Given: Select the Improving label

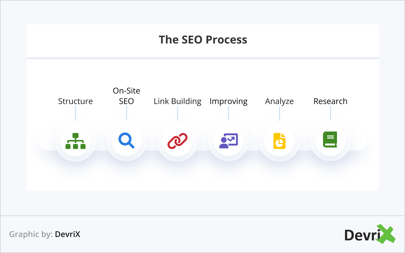Looking at the screenshot, I should [228, 101].
